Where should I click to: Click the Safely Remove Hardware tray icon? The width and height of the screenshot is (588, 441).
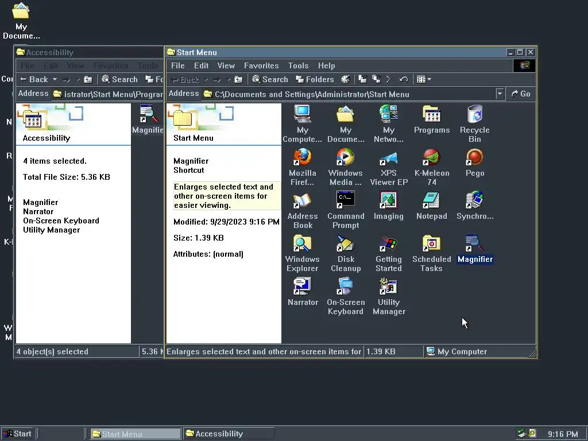[x=521, y=434]
